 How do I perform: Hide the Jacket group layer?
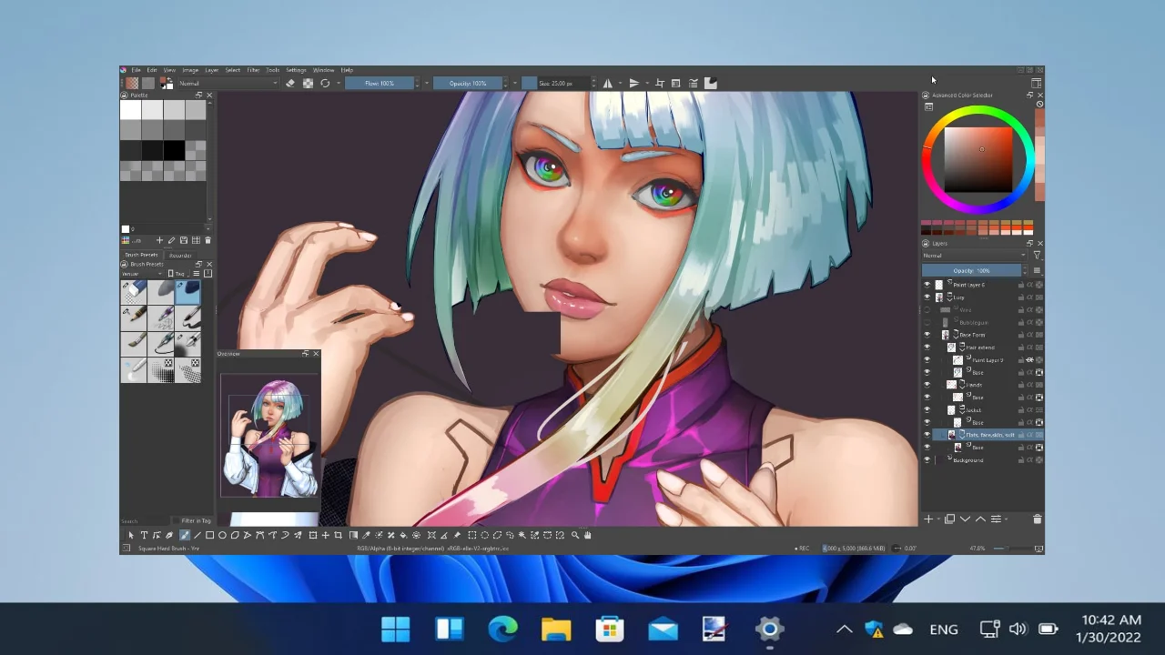(927, 409)
